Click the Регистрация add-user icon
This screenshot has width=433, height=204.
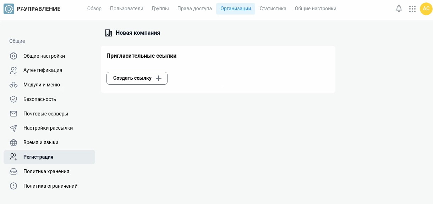tap(13, 157)
